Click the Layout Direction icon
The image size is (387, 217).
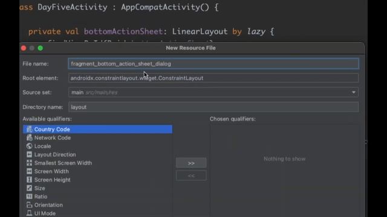pyautogui.click(x=30, y=154)
